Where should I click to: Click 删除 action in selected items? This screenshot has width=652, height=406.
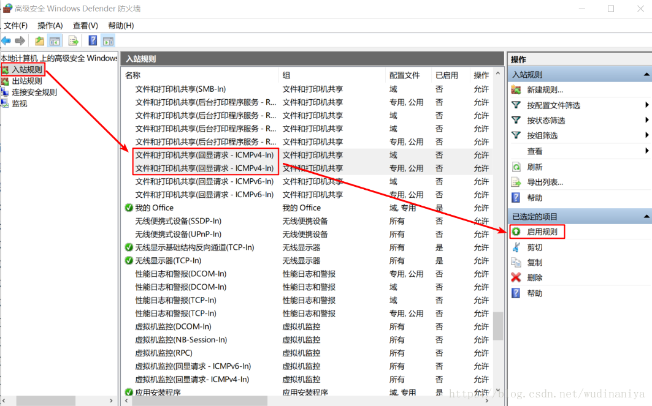point(535,277)
